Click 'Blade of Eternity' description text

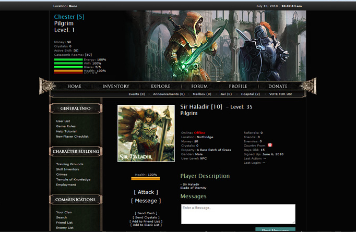click(193, 188)
